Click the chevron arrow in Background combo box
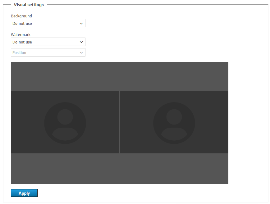Viewport: 270px width, 204px height. click(x=81, y=23)
